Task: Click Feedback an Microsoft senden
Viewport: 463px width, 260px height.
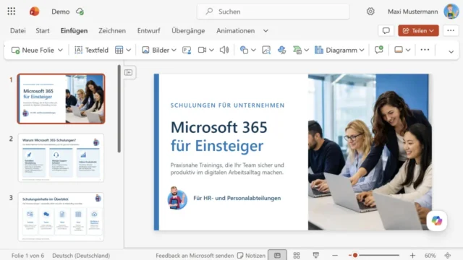Action: [195, 256]
